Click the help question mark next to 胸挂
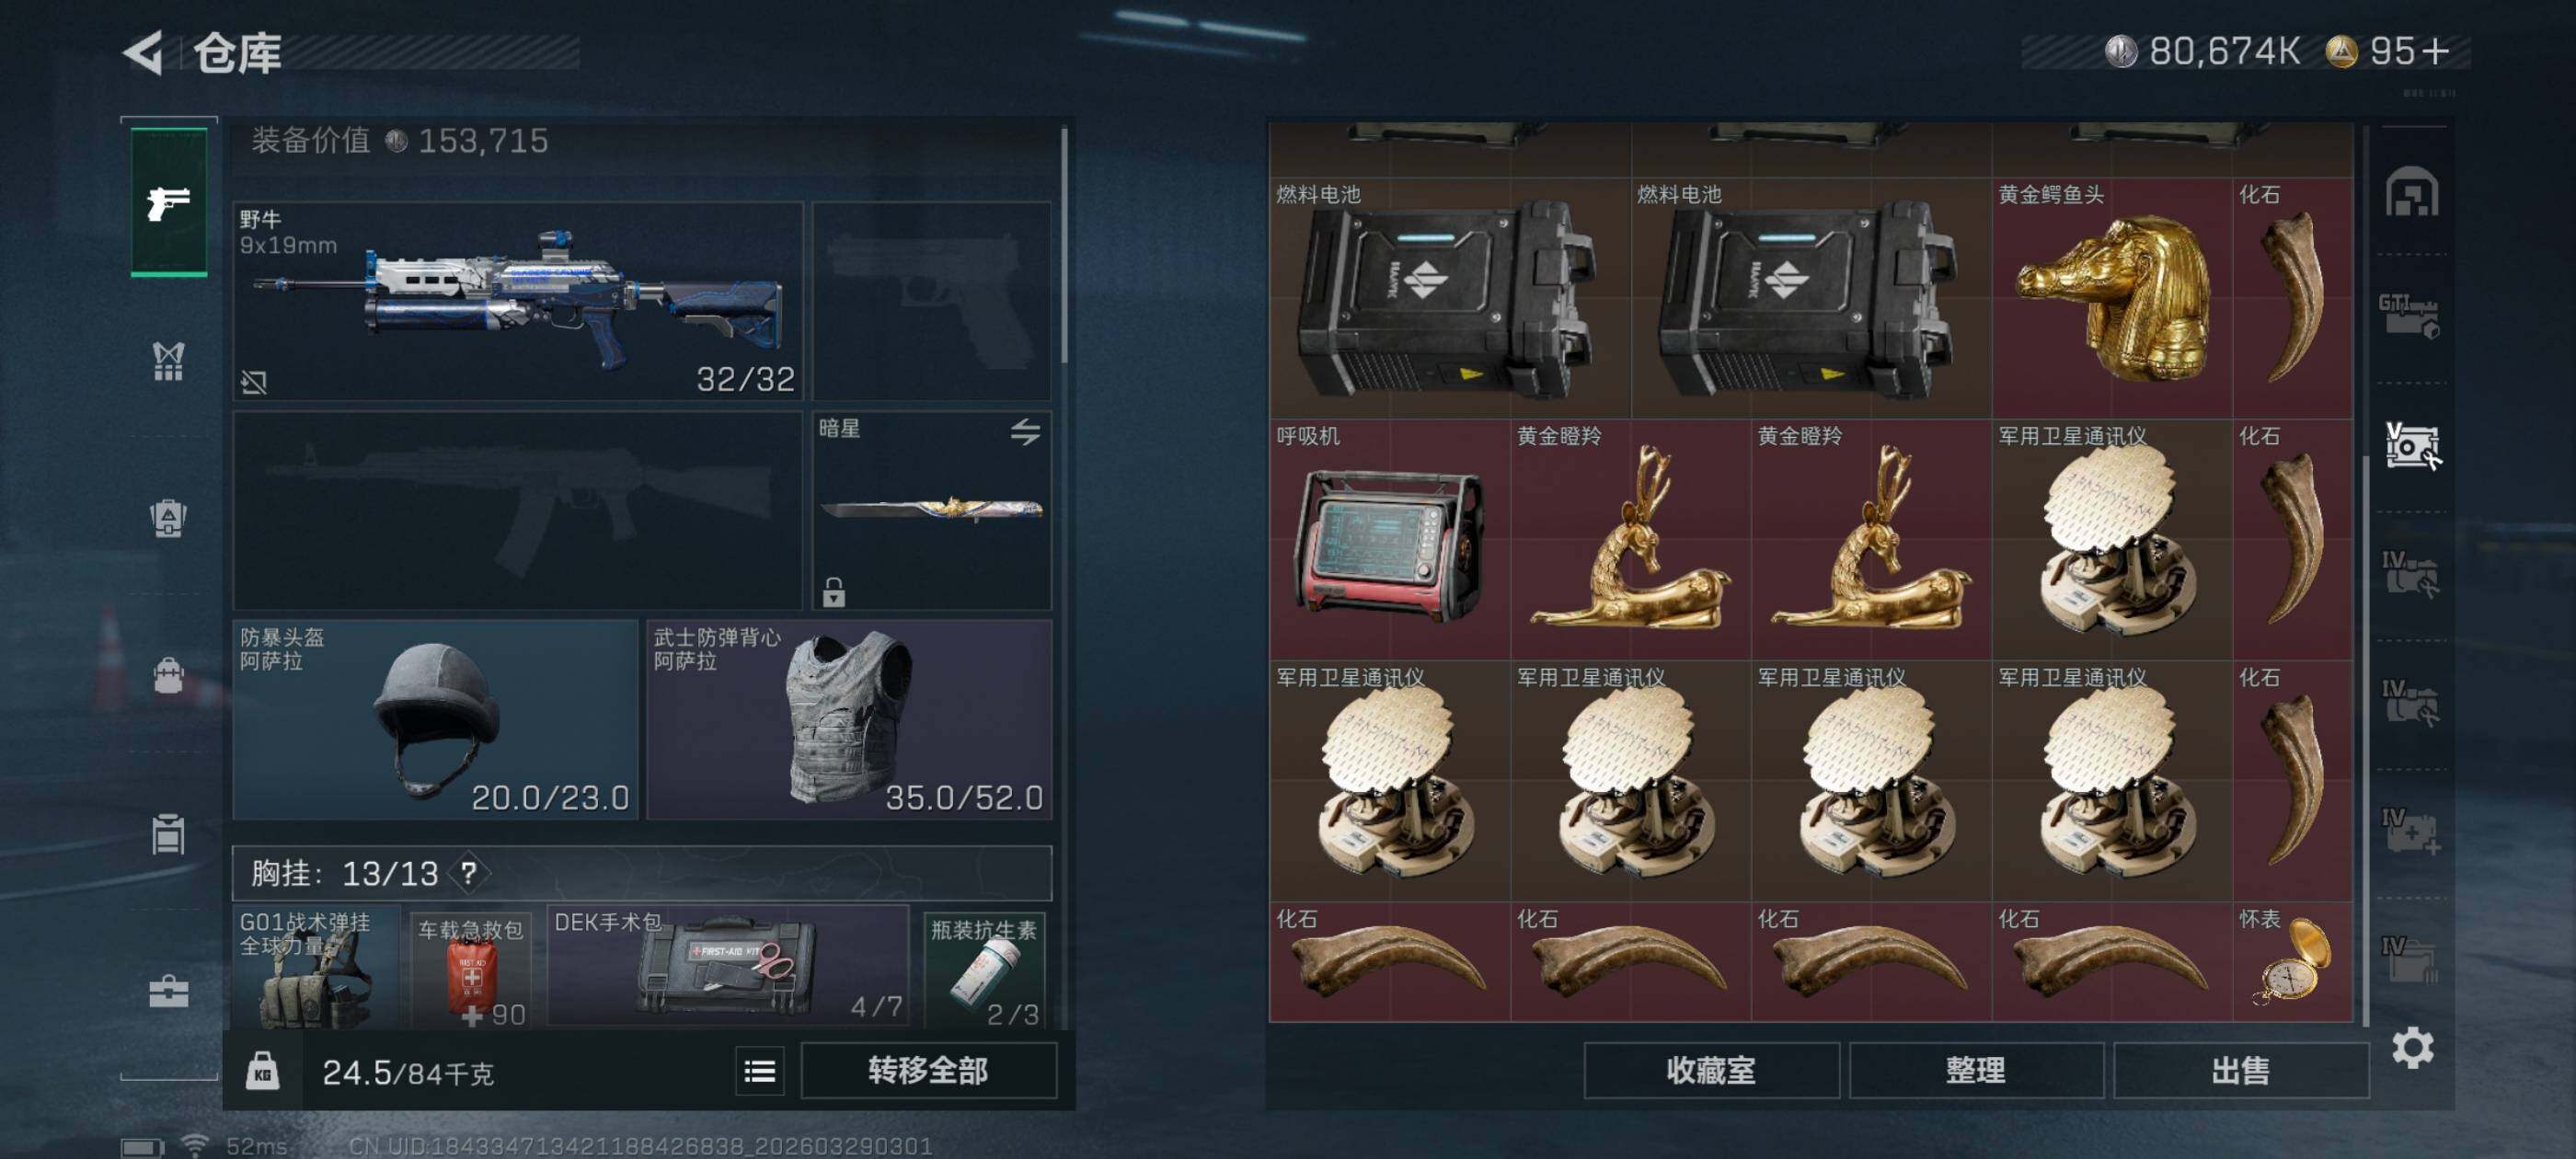 (468, 872)
